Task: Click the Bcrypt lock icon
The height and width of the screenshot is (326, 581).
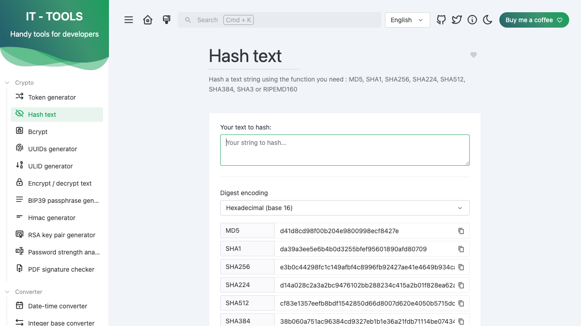Action: 20,131
